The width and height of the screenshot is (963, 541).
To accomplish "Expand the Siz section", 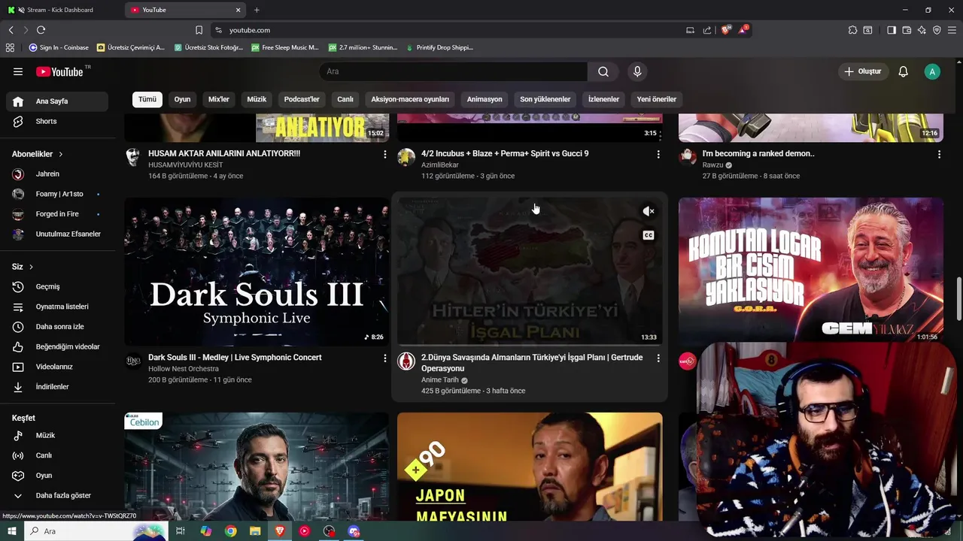I will [23, 267].
